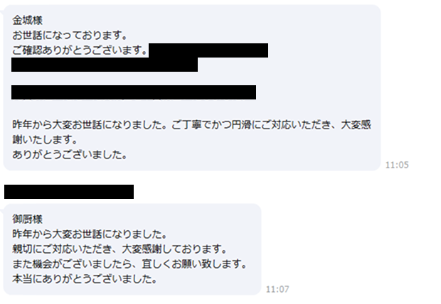The width and height of the screenshot is (441, 304).
Task: Click ありがとうございました in the first bubble
Action: coord(70,155)
